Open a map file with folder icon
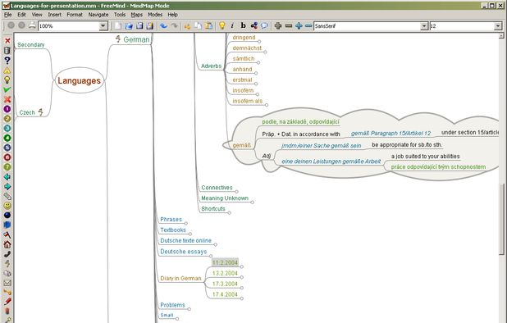Viewport: 507px width, 323px height. [x=129, y=25]
